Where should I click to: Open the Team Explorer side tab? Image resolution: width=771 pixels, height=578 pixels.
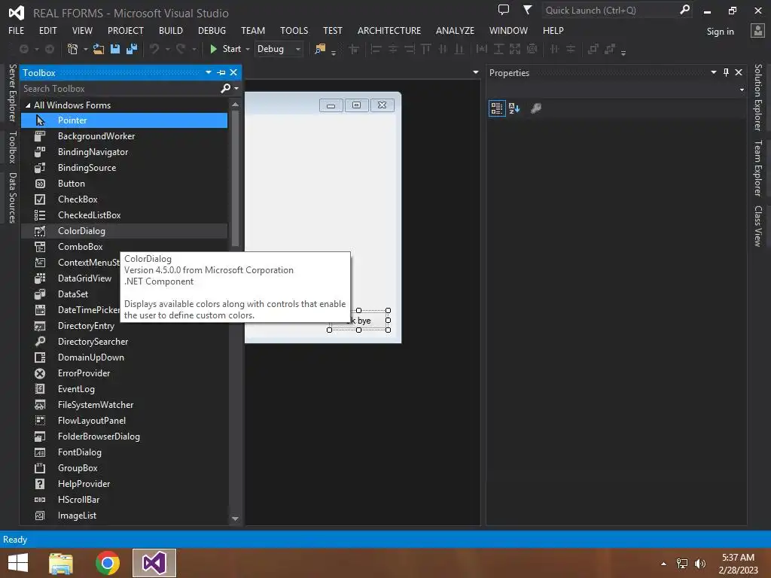point(758,168)
